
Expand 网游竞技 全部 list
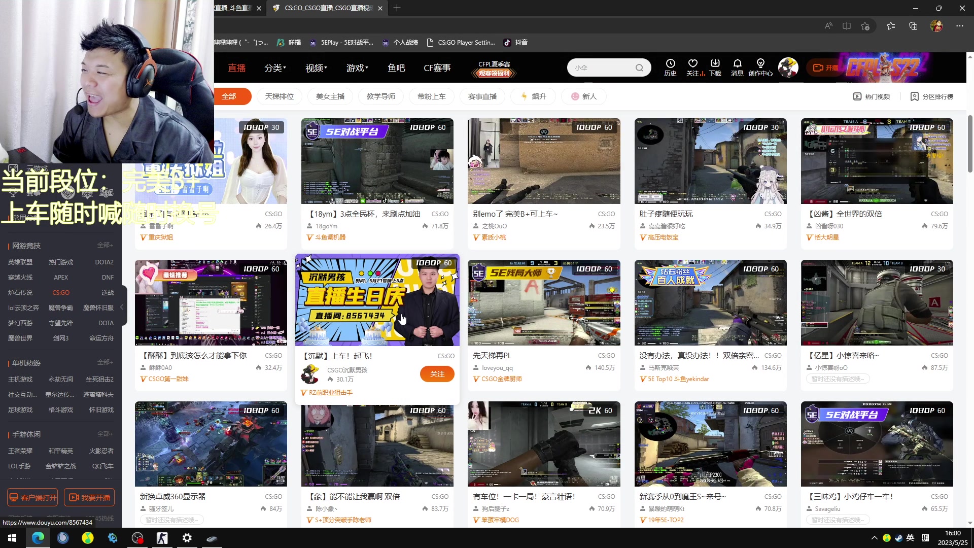tap(105, 245)
